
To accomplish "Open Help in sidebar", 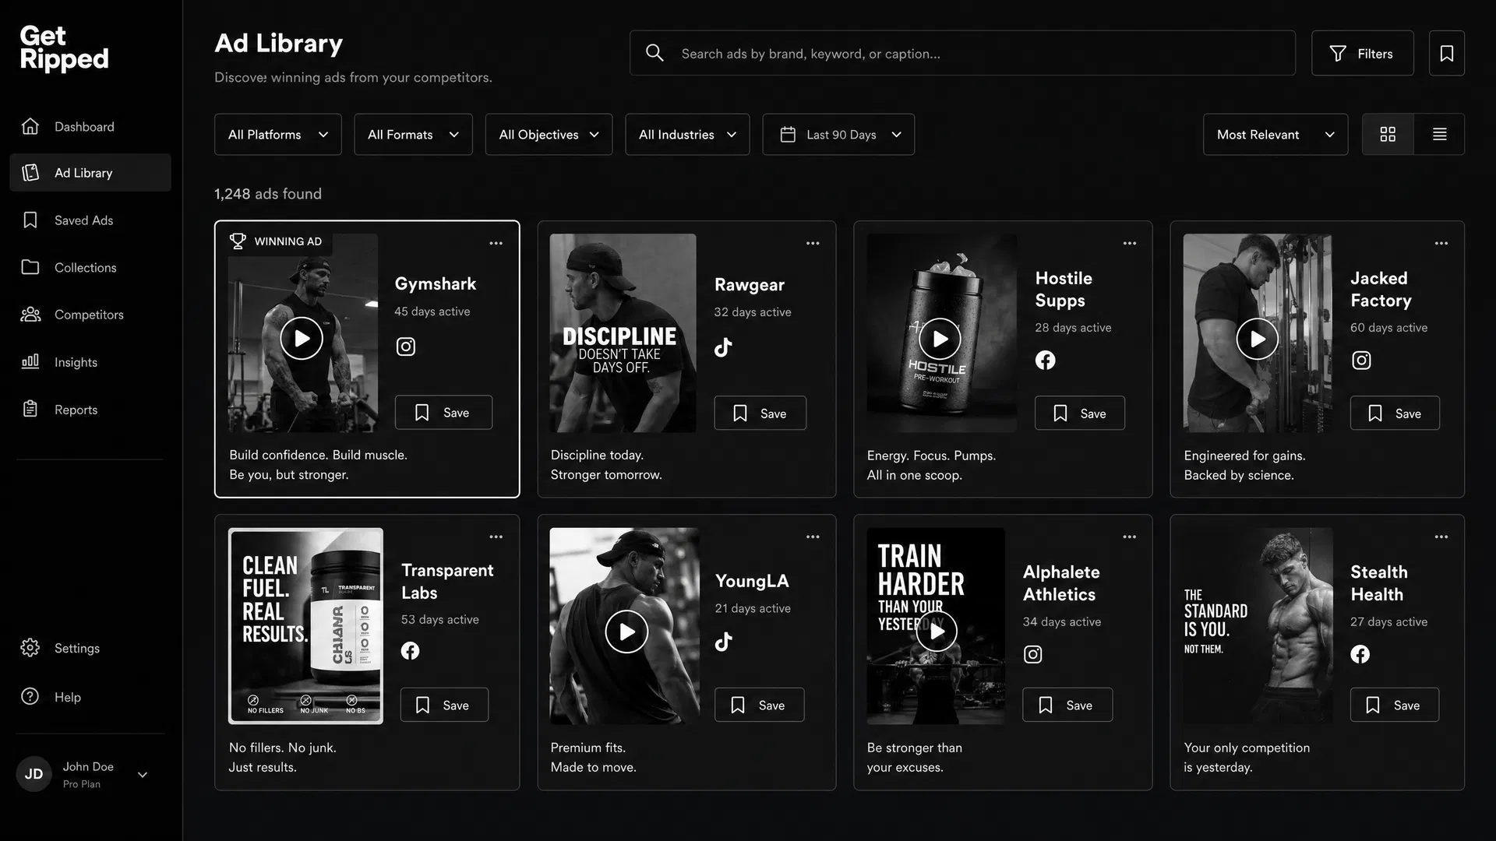I will (x=90, y=697).
